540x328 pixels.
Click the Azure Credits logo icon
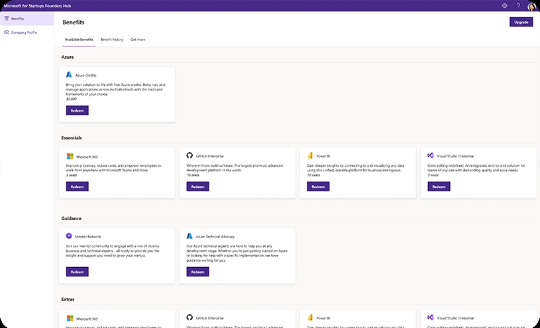point(69,75)
